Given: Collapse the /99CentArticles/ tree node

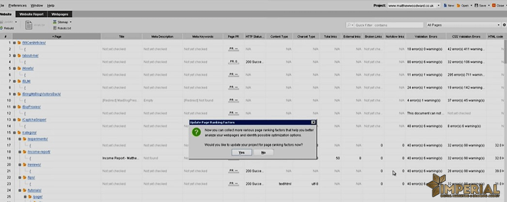Looking at the screenshot, I should click(14, 42).
